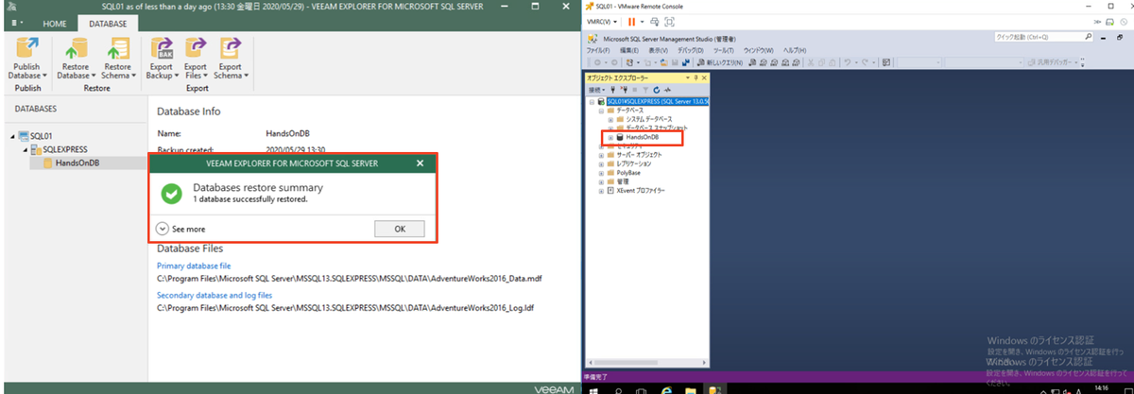The image size is (1134, 394).
Task: Expand the システム データベース folder
Action: coord(611,119)
